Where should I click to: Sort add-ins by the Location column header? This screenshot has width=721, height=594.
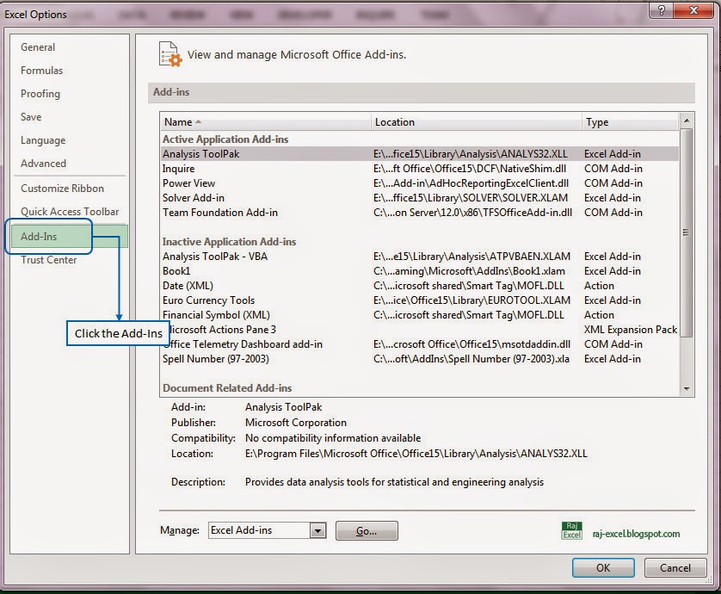tap(477, 122)
